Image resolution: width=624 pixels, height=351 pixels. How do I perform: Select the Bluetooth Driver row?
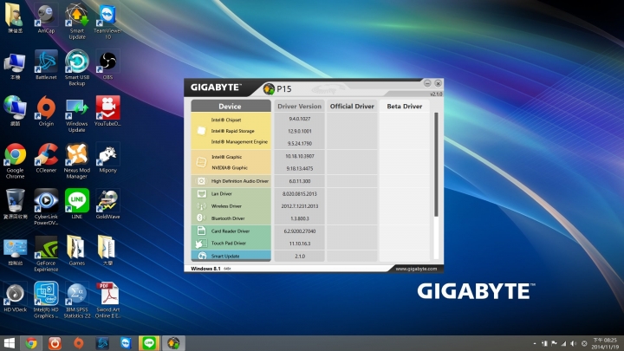(231, 218)
